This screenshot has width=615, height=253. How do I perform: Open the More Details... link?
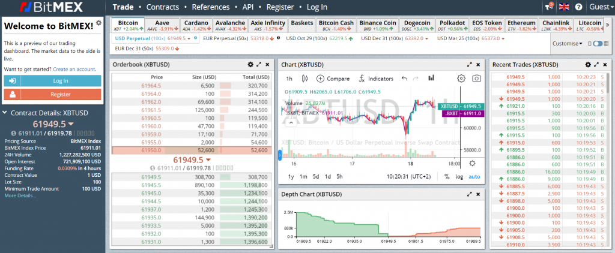click(x=20, y=195)
